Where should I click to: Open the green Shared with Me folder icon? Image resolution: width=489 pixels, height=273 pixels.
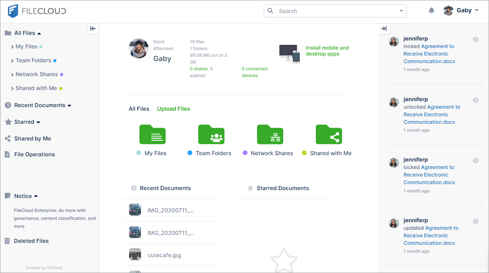[329, 135]
